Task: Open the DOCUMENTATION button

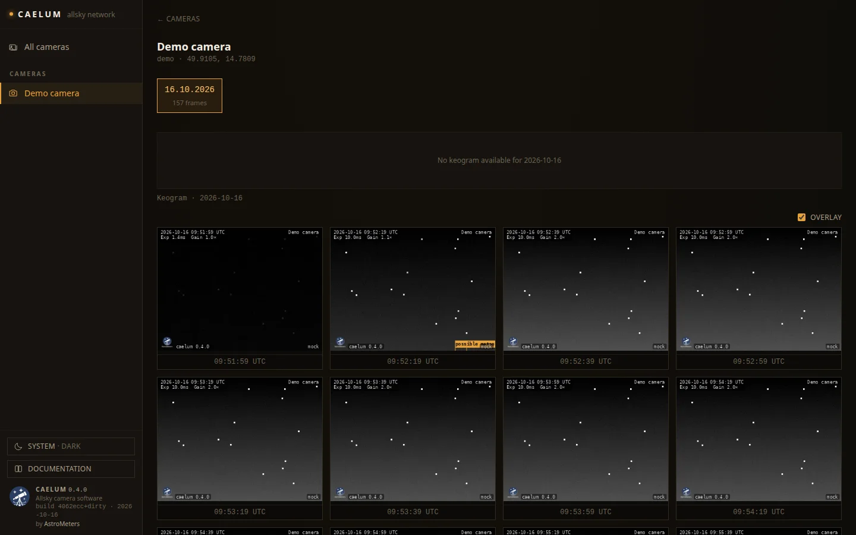Action: tap(71, 469)
